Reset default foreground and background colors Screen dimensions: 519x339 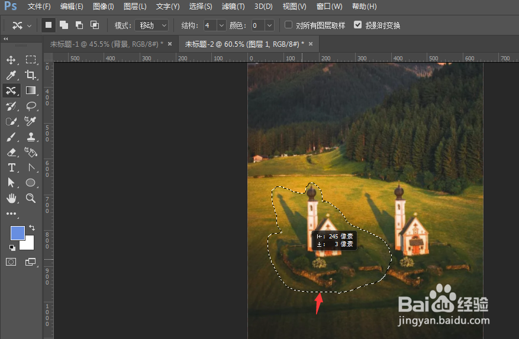tap(12, 248)
